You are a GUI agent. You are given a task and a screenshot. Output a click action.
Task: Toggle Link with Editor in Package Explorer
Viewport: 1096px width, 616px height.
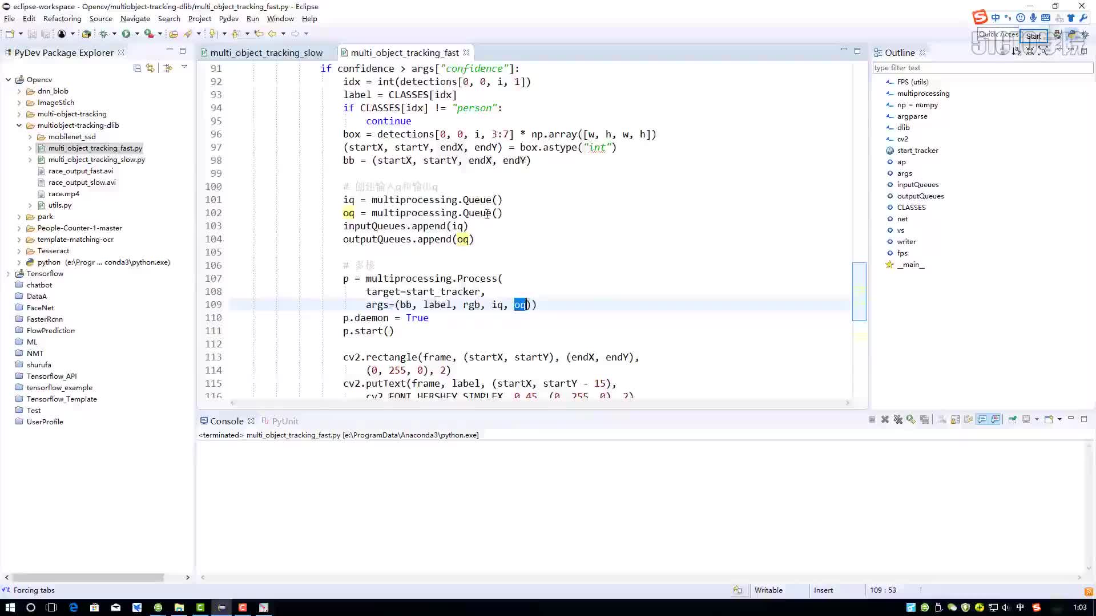click(150, 68)
